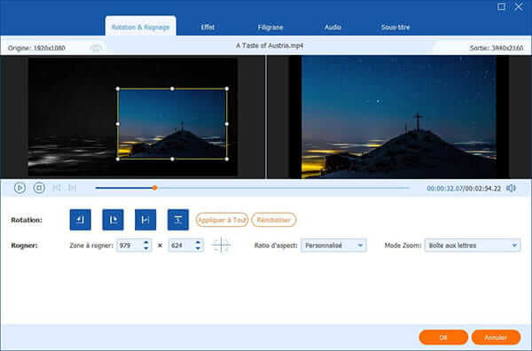Flip the video vertically
The image size is (532, 351).
(x=178, y=220)
